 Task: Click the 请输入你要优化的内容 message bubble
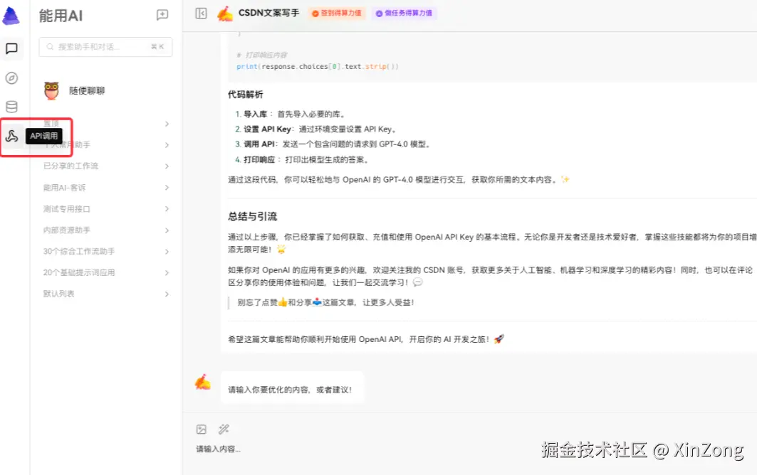(x=293, y=388)
